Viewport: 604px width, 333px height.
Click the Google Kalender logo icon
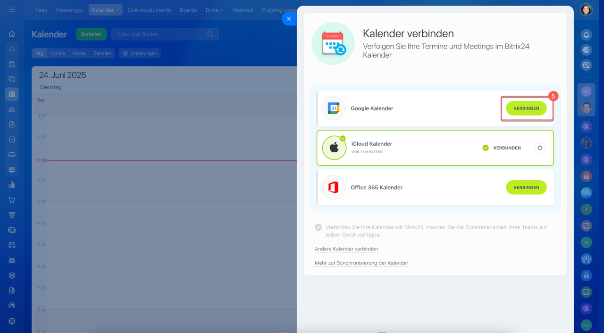click(334, 108)
